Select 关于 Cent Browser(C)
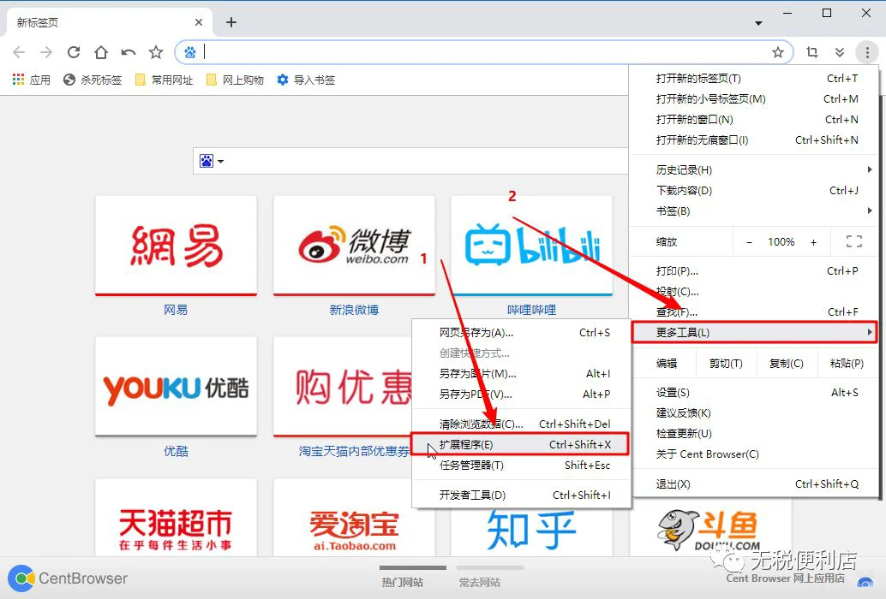Screen dimensions: 886x599 (755, 454)
